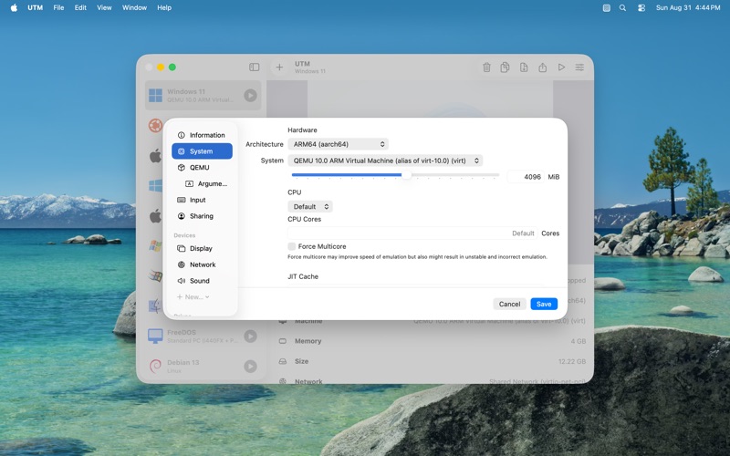
Task: Start the FreeDOS VM with its play button
Action: [x=250, y=336]
